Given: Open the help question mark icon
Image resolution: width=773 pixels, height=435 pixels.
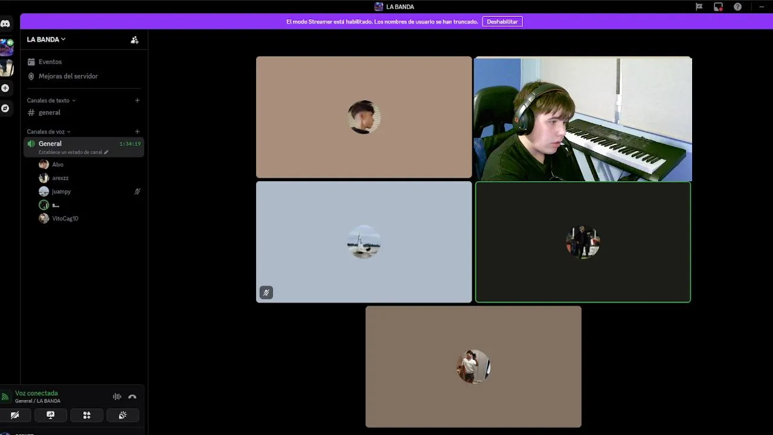Looking at the screenshot, I should tap(737, 7).
